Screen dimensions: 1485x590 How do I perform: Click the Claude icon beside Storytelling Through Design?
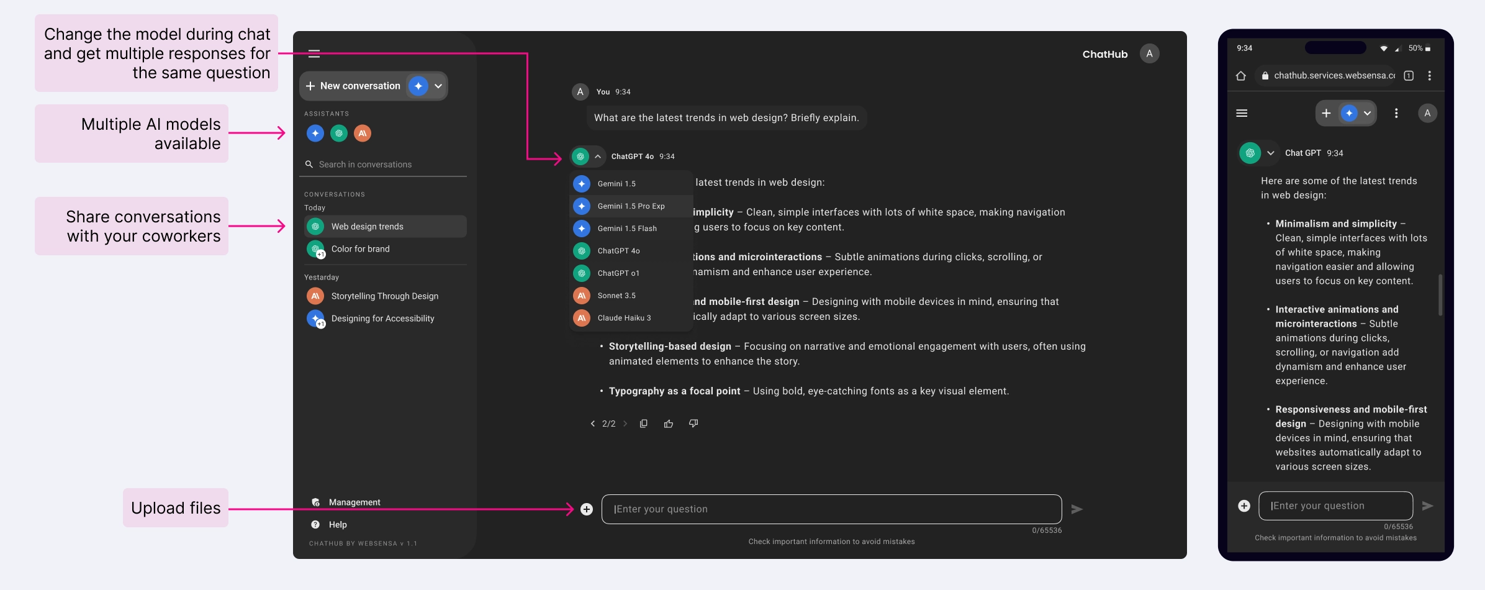pos(315,296)
